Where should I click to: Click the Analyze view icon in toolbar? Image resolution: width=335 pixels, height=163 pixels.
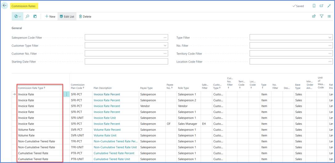35,16
